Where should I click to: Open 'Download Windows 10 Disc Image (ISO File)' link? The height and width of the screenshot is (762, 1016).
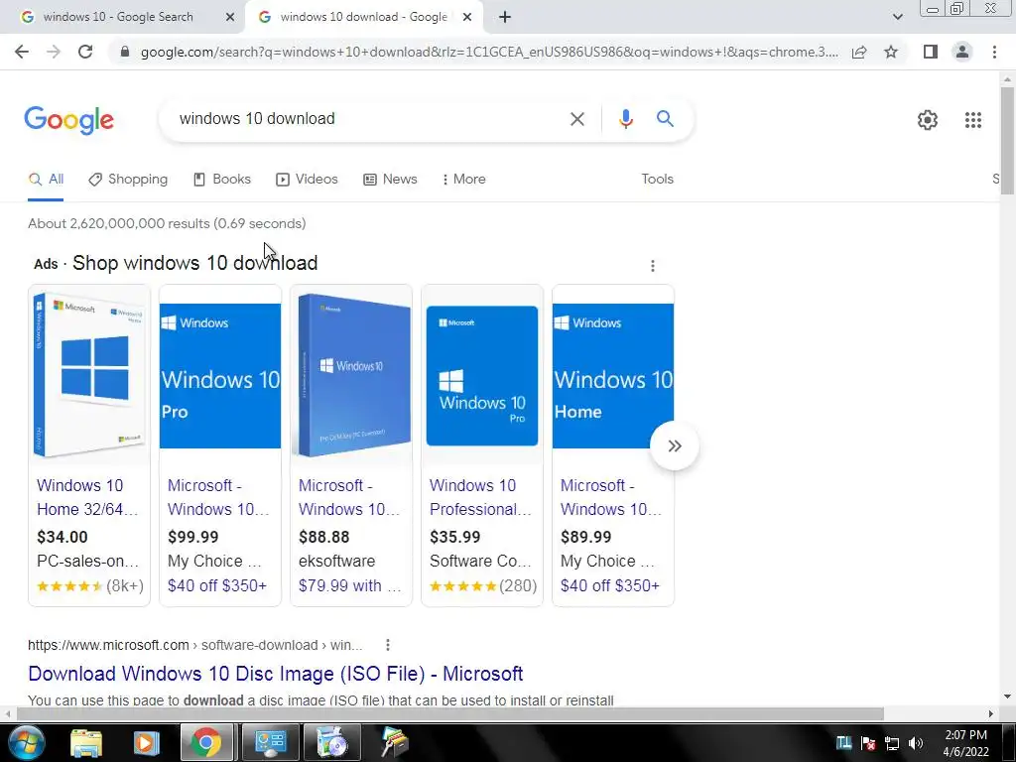coord(276,674)
